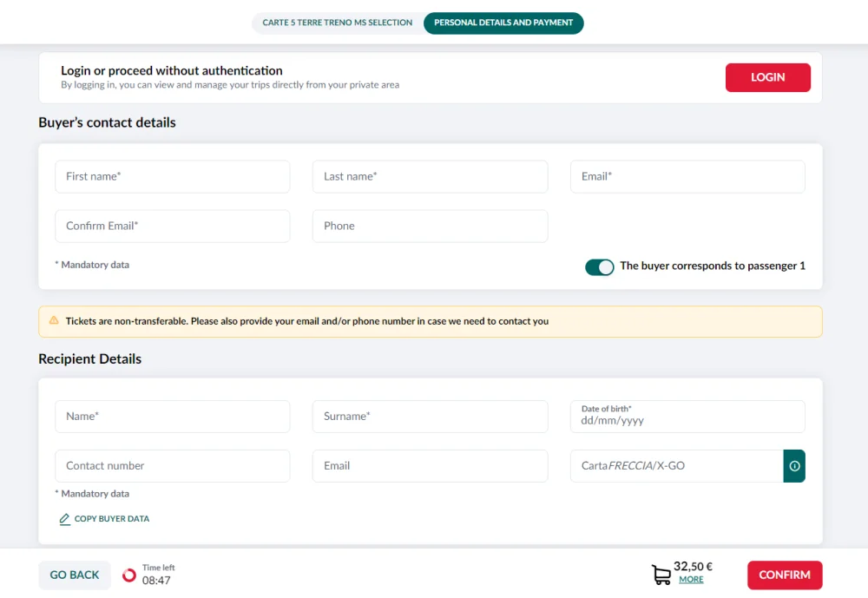
Task: Click the GO BACK button
Action: pos(75,575)
